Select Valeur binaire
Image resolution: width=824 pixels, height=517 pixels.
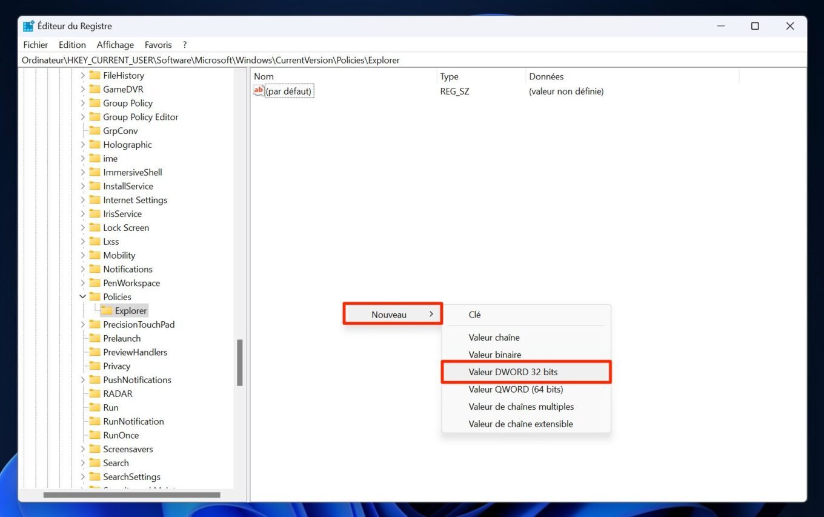(x=526, y=355)
